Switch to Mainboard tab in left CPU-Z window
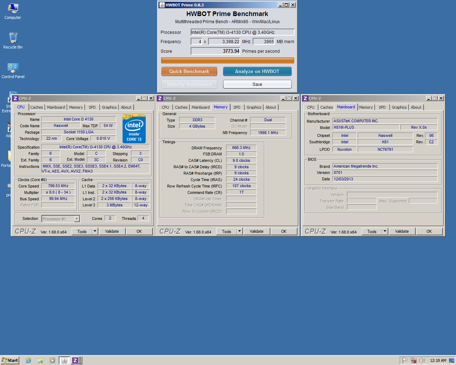456x365 pixels. (x=56, y=107)
